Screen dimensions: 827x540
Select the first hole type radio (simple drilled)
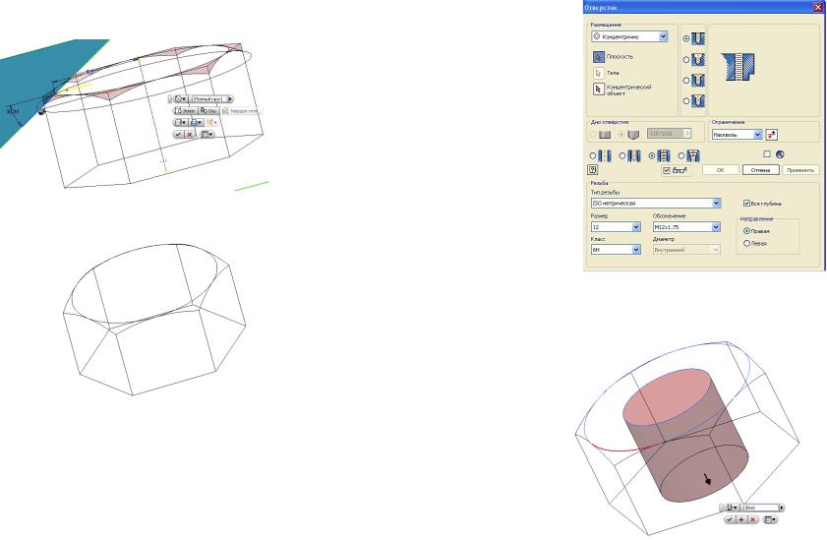686,39
